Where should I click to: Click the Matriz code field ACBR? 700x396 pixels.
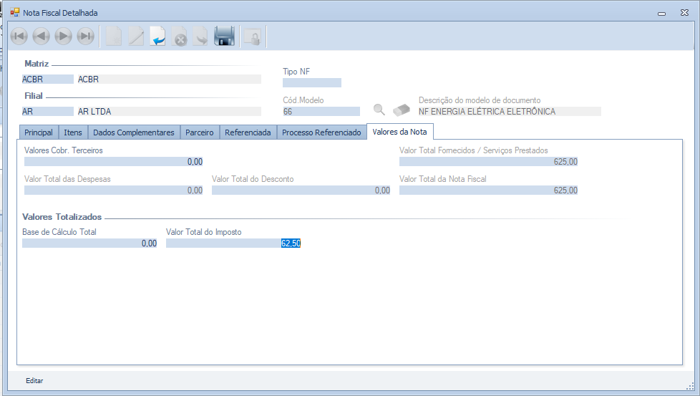[x=48, y=79]
